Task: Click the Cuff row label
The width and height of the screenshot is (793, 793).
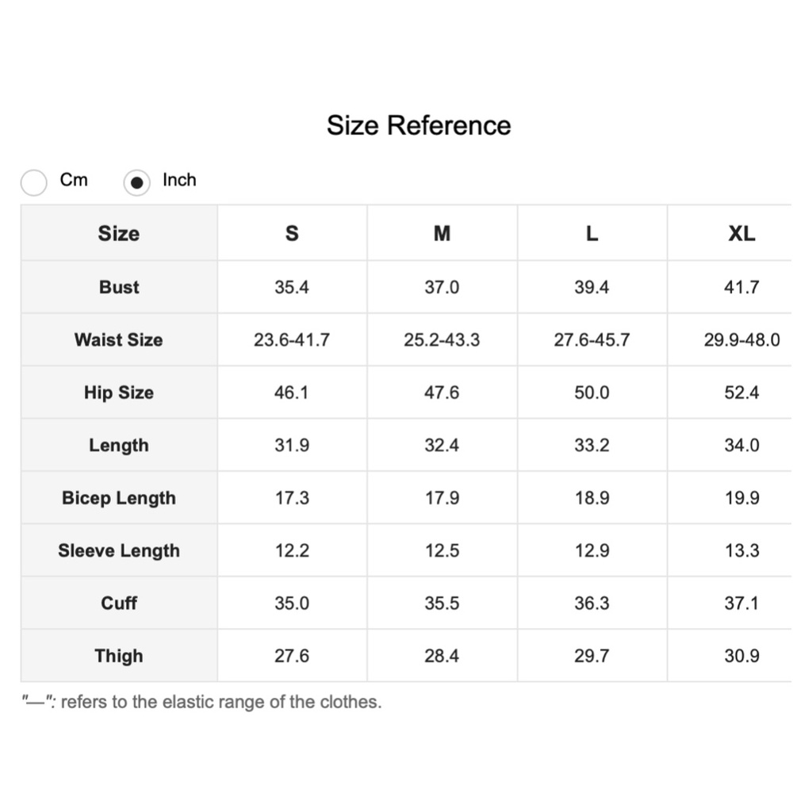Action: (119, 603)
